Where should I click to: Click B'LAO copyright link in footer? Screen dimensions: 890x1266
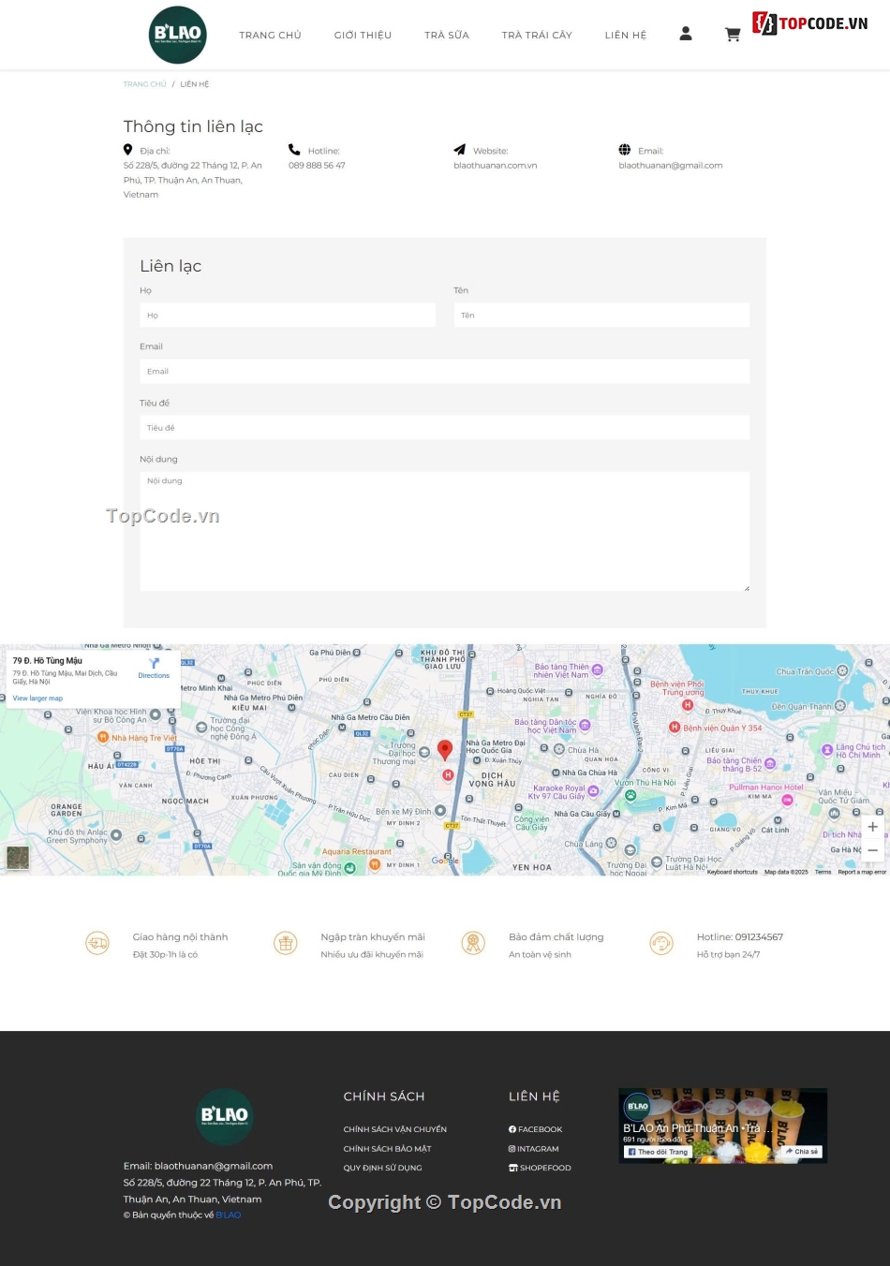pos(229,1215)
